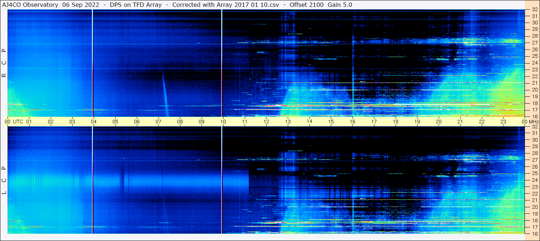This screenshot has height=241, width=540.
Task: Click the 07 hour tick on the UTC axis
Action: tap(158, 122)
